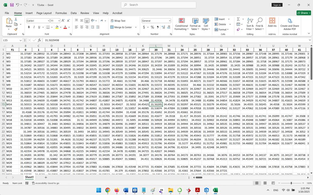The height and width of the screenshot is (195, 313).
Task: Switch to the Page Layout tab
Action: pyautogui.click(x=44, y=13)
